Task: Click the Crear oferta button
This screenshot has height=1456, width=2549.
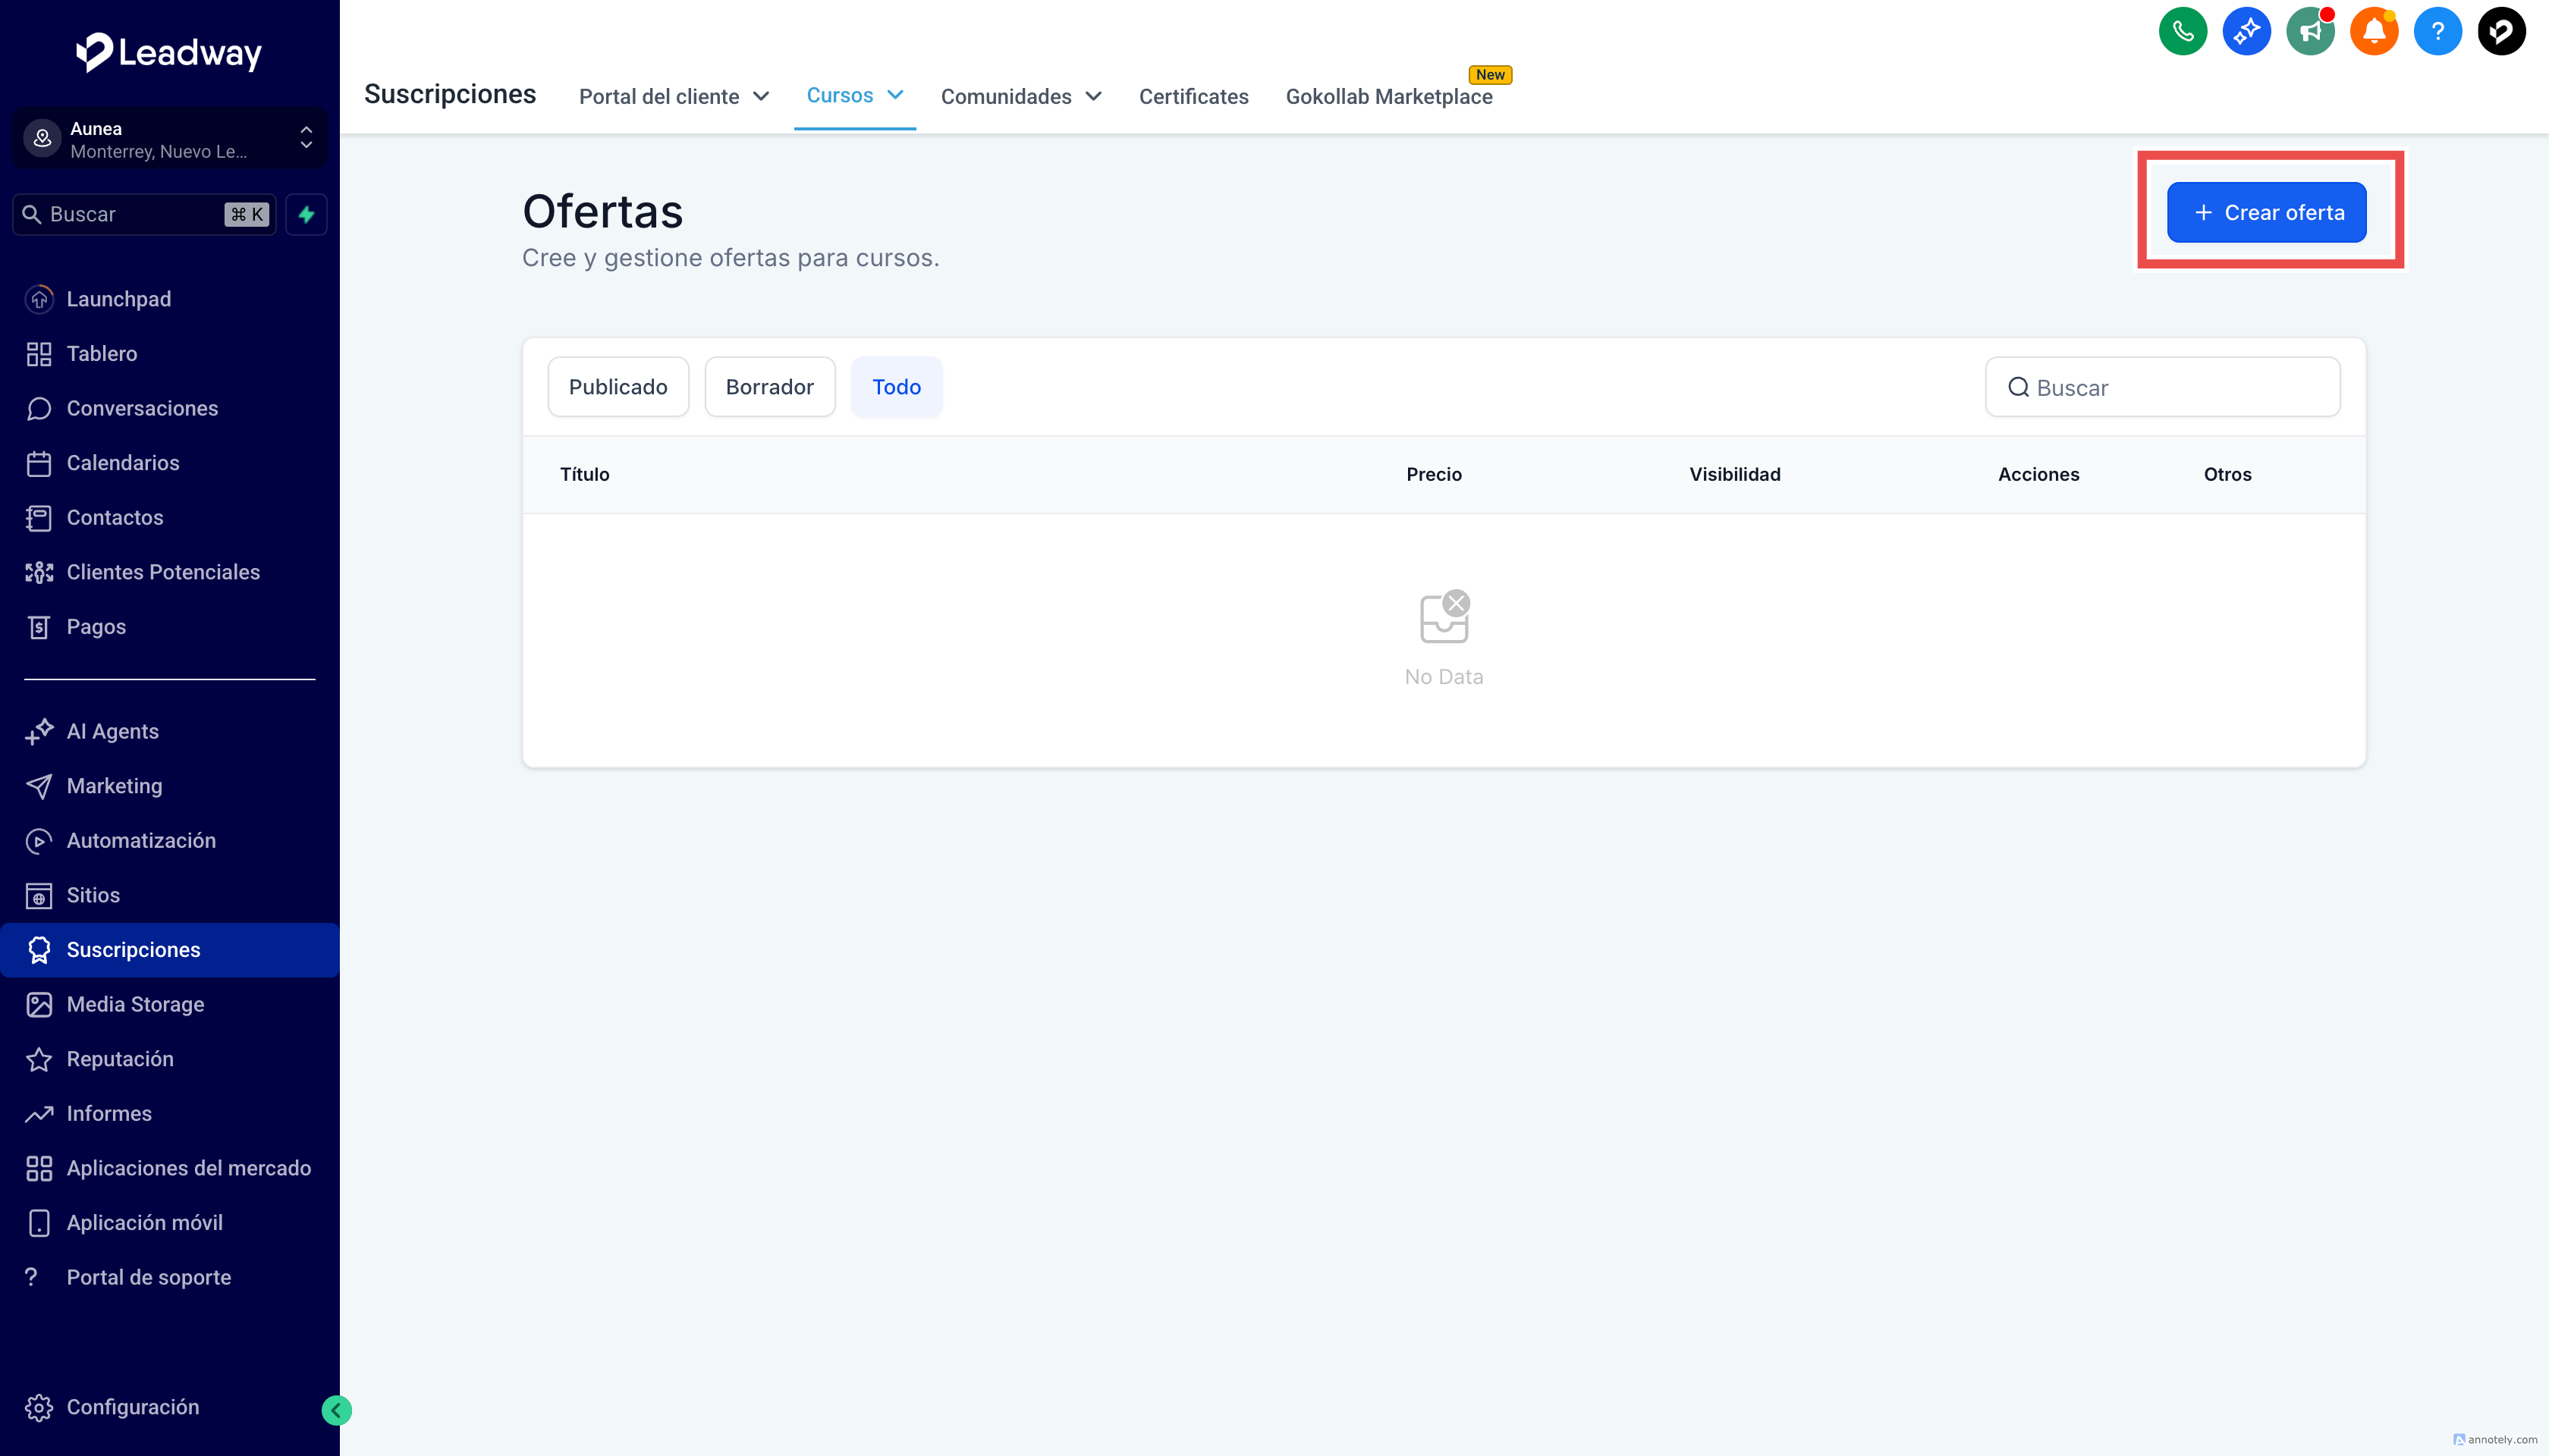Action: pyautogui.click(x=2266, y=212)
